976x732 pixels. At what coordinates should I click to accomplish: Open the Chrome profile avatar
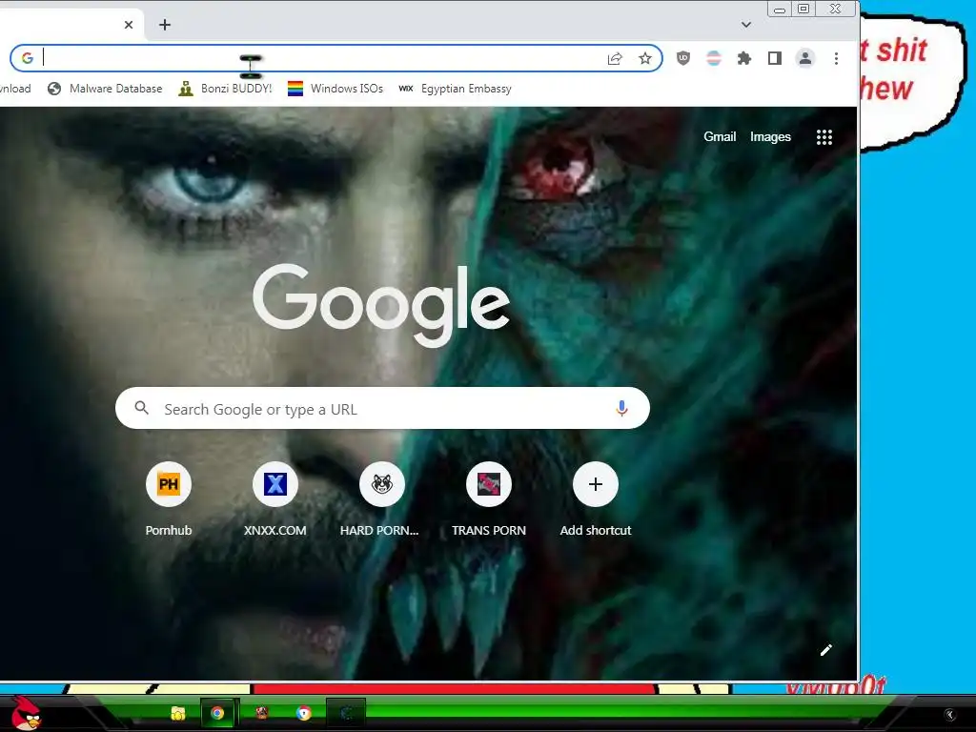804,58
